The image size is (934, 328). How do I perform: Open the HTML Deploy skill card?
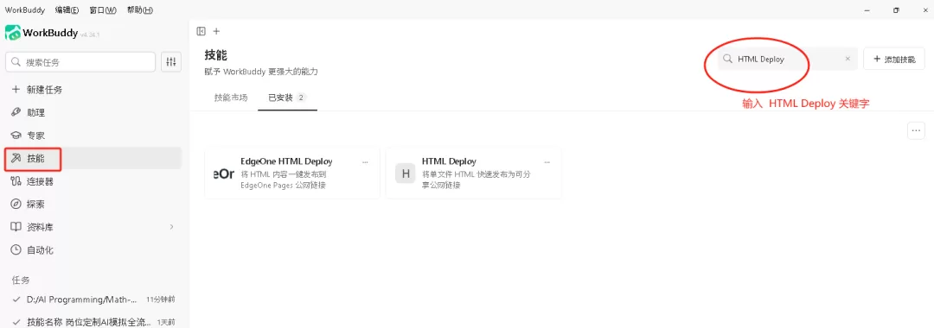click(474, 173)
